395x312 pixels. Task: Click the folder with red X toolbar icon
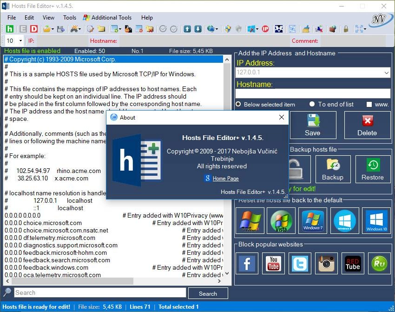pyautogui.click(x=150, y=29)
